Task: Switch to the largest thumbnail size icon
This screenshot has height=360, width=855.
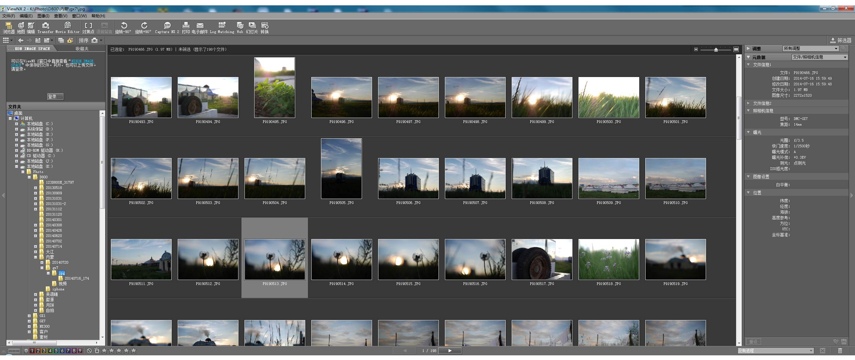Action: [736, 49]
